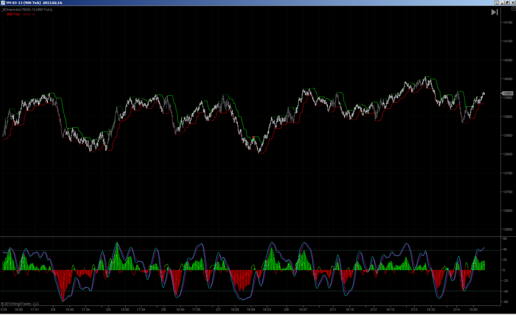Click the 14100 price axis label

click(x=508, y=41)
